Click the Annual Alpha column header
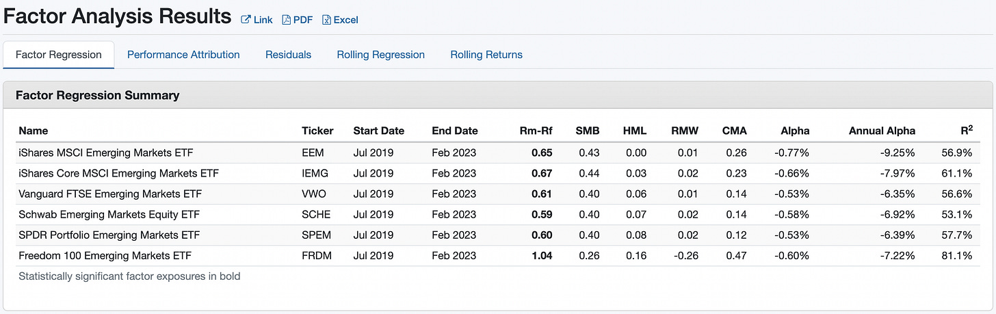The width and height of the screenshot is (996, 314). coord(882,131)
